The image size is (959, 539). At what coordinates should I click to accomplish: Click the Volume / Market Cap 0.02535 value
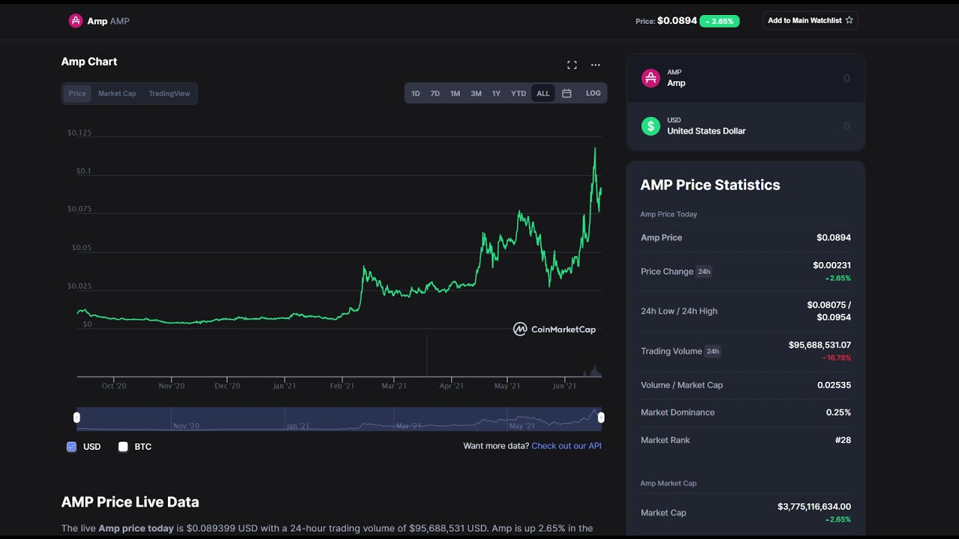tap(834, 385)
